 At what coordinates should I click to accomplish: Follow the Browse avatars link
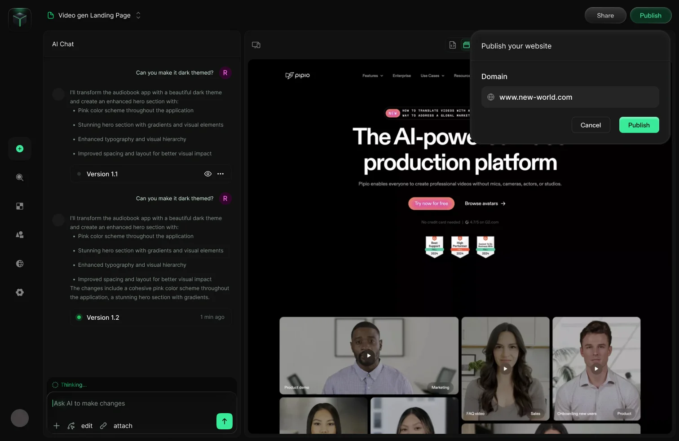point(485,203)
